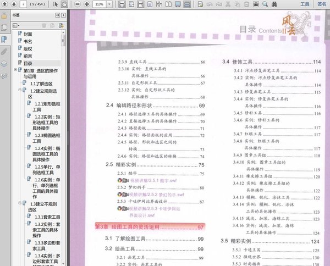Select the highlighted 目录 bookmark
The width and height of the screenshot is (330, 266).
click(28, 63)
